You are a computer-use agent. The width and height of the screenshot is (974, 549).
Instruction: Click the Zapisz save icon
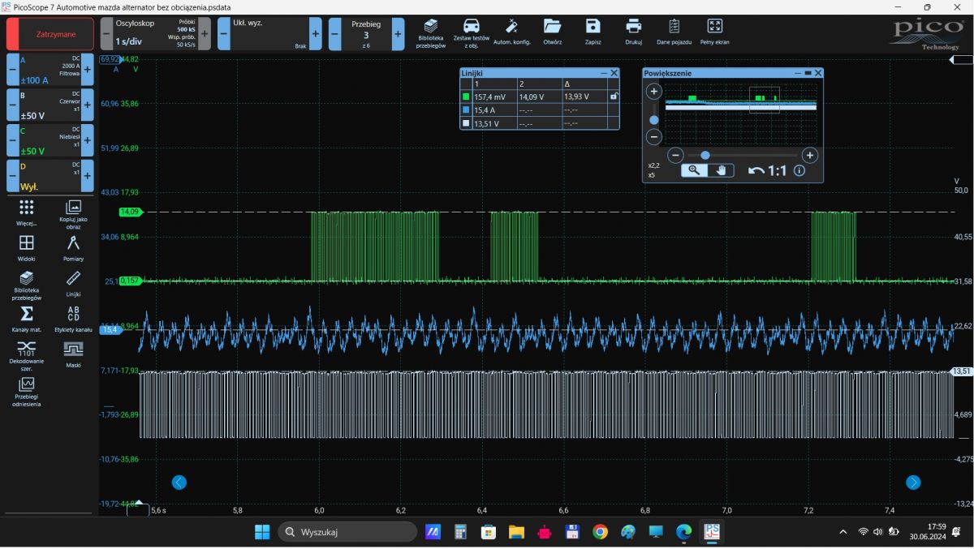(593, 31)
